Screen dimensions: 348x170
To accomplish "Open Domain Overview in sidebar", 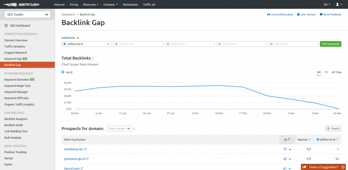I will (x=16, y=40).
